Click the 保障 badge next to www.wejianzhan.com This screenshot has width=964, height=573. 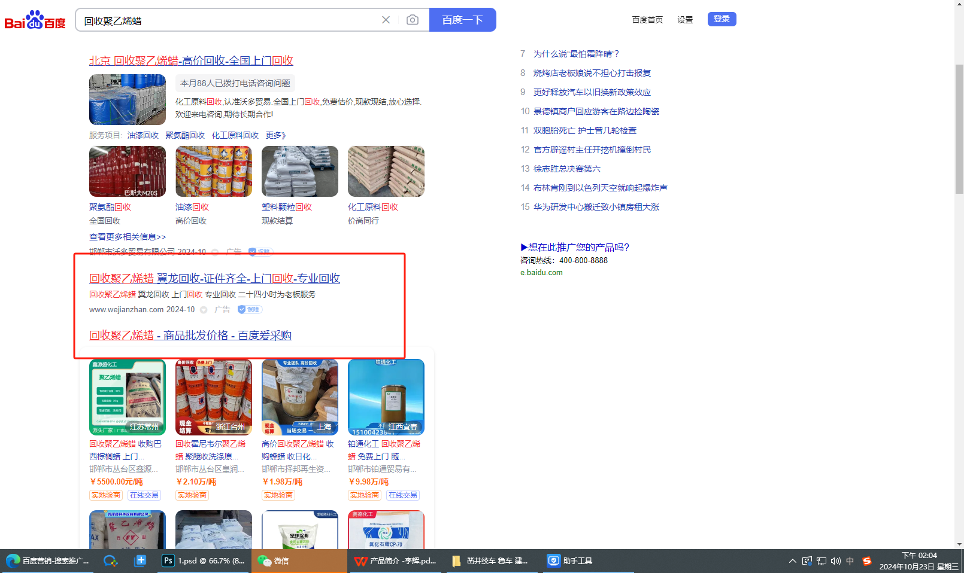coord(250,310)
